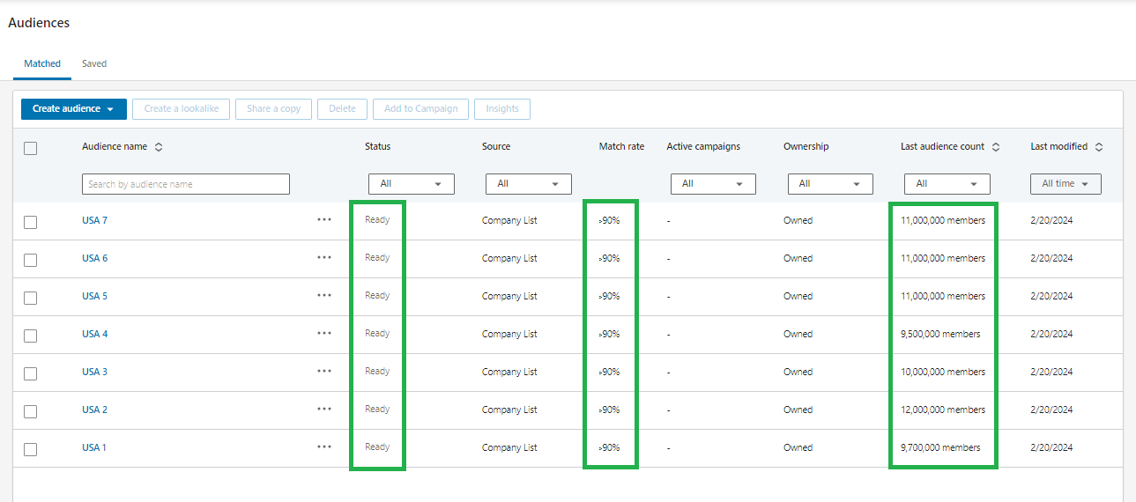Check the select-all audiences checkbox

click(31, 148)
